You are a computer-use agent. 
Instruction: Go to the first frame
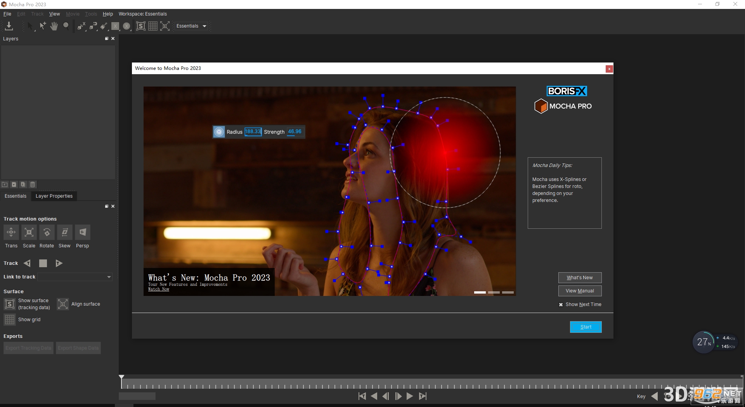(x=362, y=396)
